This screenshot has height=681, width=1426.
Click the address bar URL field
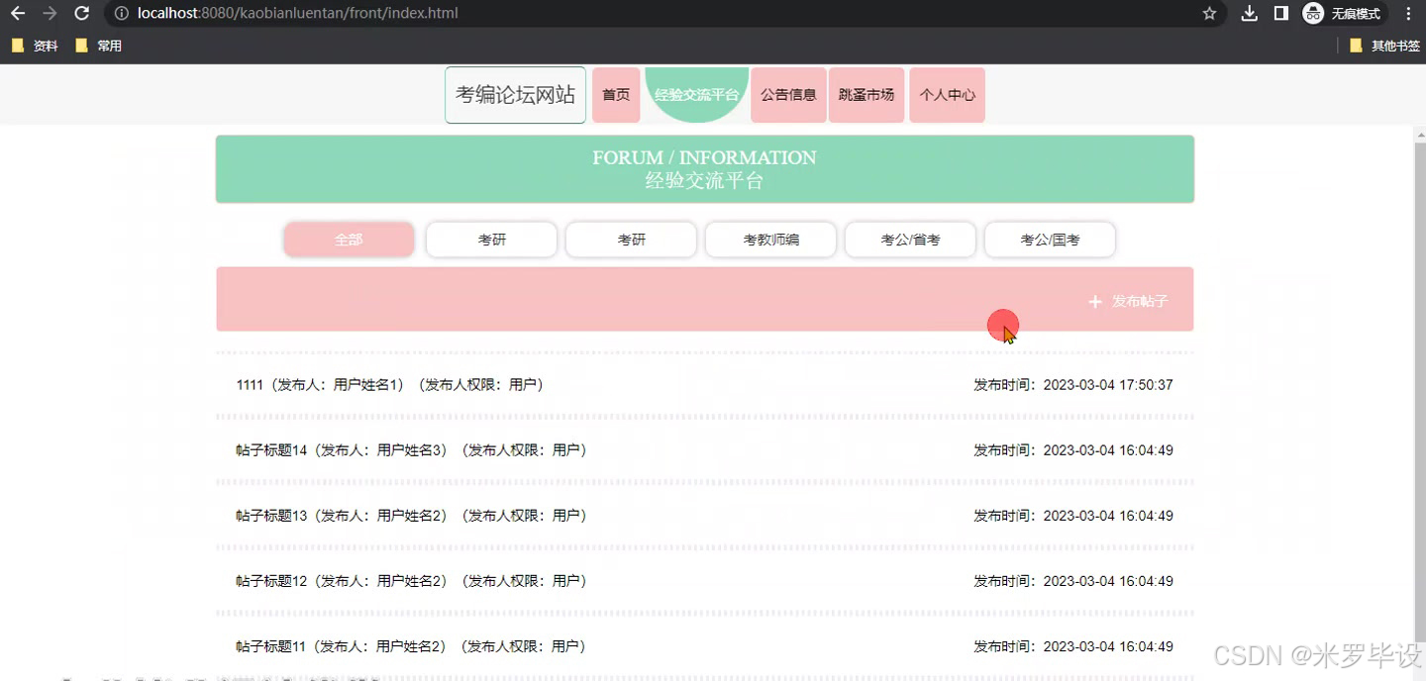[x=654, y=14]
